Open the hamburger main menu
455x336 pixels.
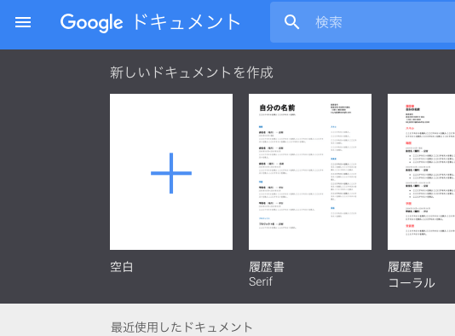[23, 22]
